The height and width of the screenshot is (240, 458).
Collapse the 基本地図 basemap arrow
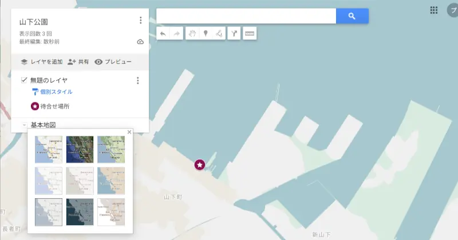pyautogui.click(x=23, y=125)
